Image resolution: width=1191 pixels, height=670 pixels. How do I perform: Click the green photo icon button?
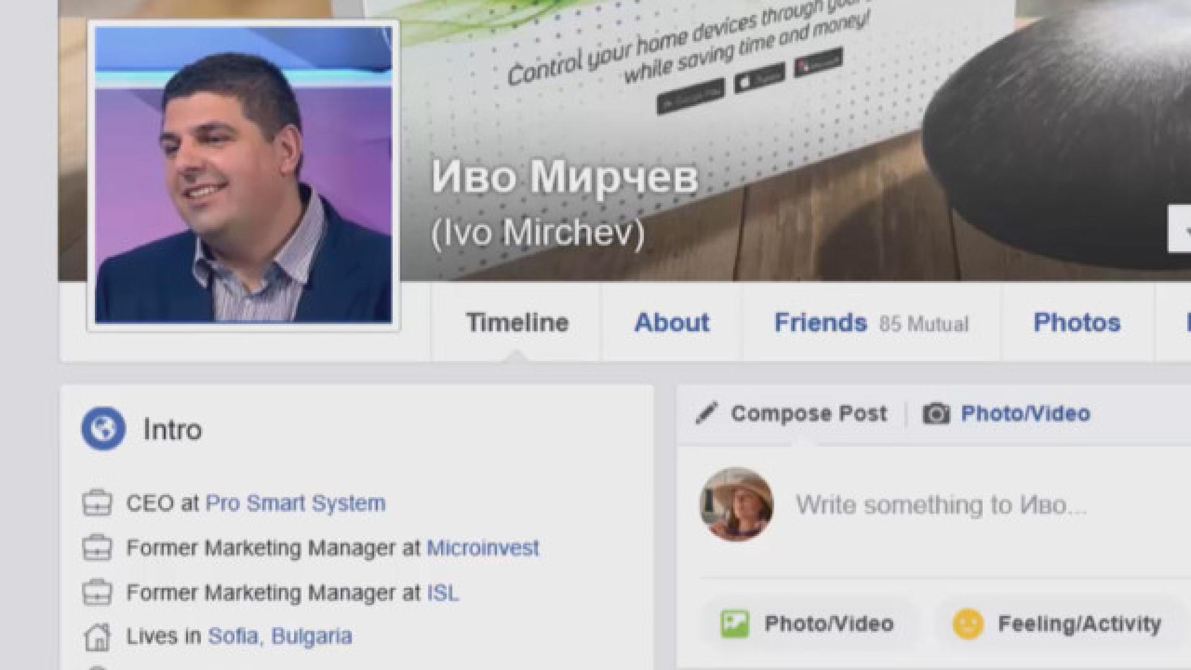pyautogui.click(x=735, y=623)
